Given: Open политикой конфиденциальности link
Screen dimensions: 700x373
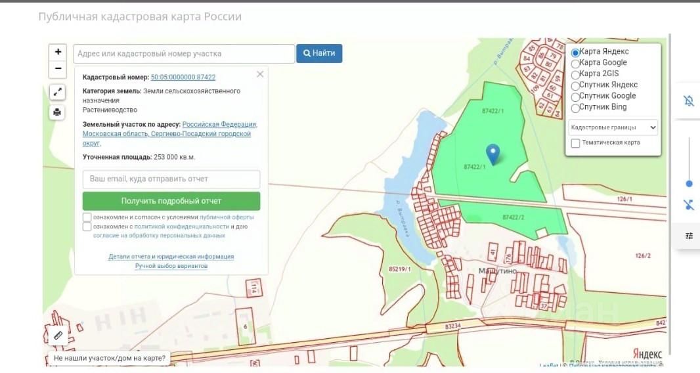Looking at the screenshot, I should (182, 227).
